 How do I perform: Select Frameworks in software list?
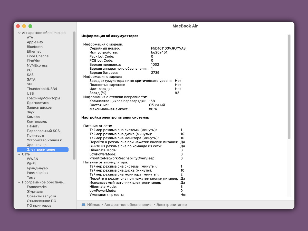[x=37, y=187]
